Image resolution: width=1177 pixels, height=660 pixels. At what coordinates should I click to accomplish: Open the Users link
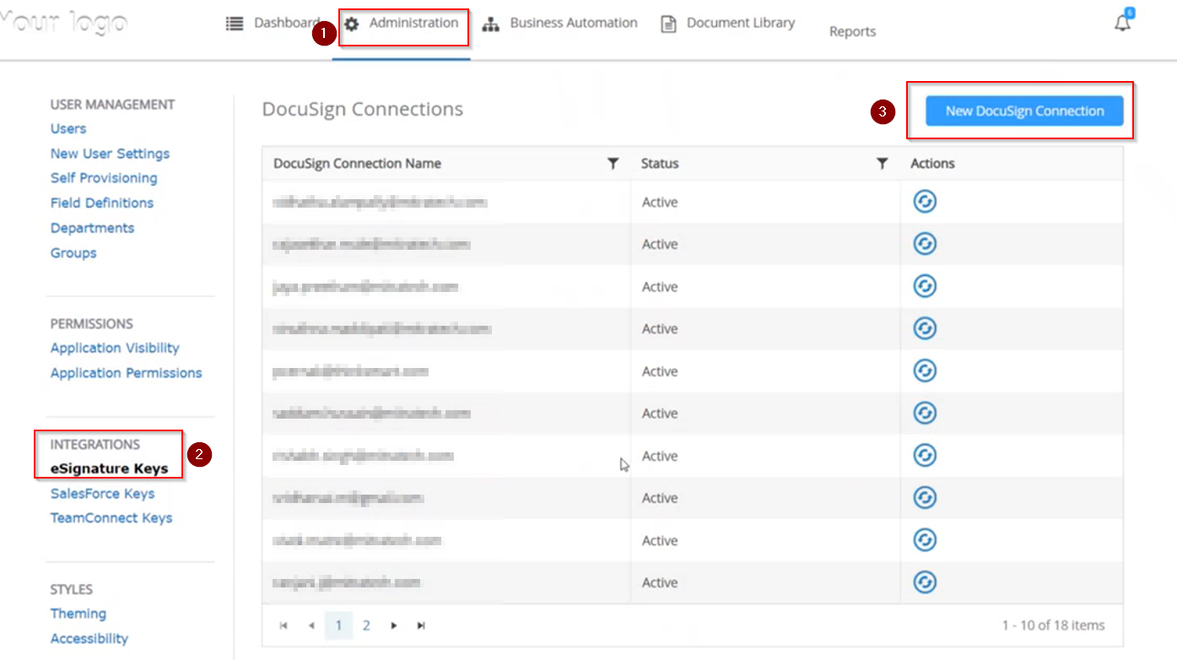coord(68,129)
